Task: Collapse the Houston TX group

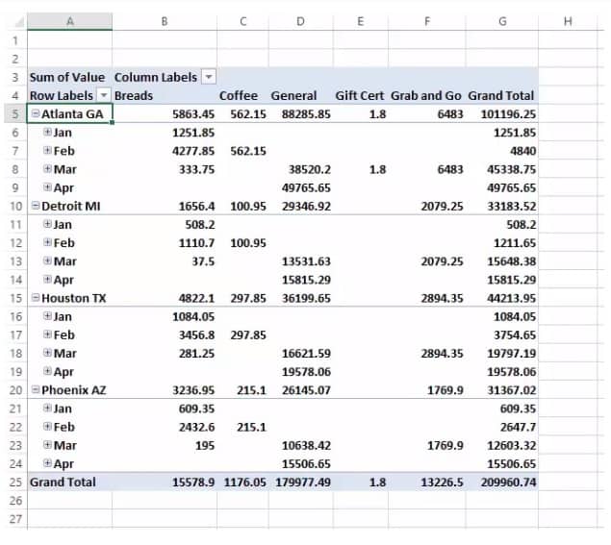Action: point(36,297)
